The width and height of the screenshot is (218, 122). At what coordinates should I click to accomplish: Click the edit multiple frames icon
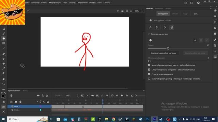(x=97, y=96)
